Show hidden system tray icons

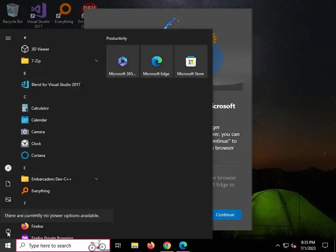pyautogui.click(x=278, y=245)
